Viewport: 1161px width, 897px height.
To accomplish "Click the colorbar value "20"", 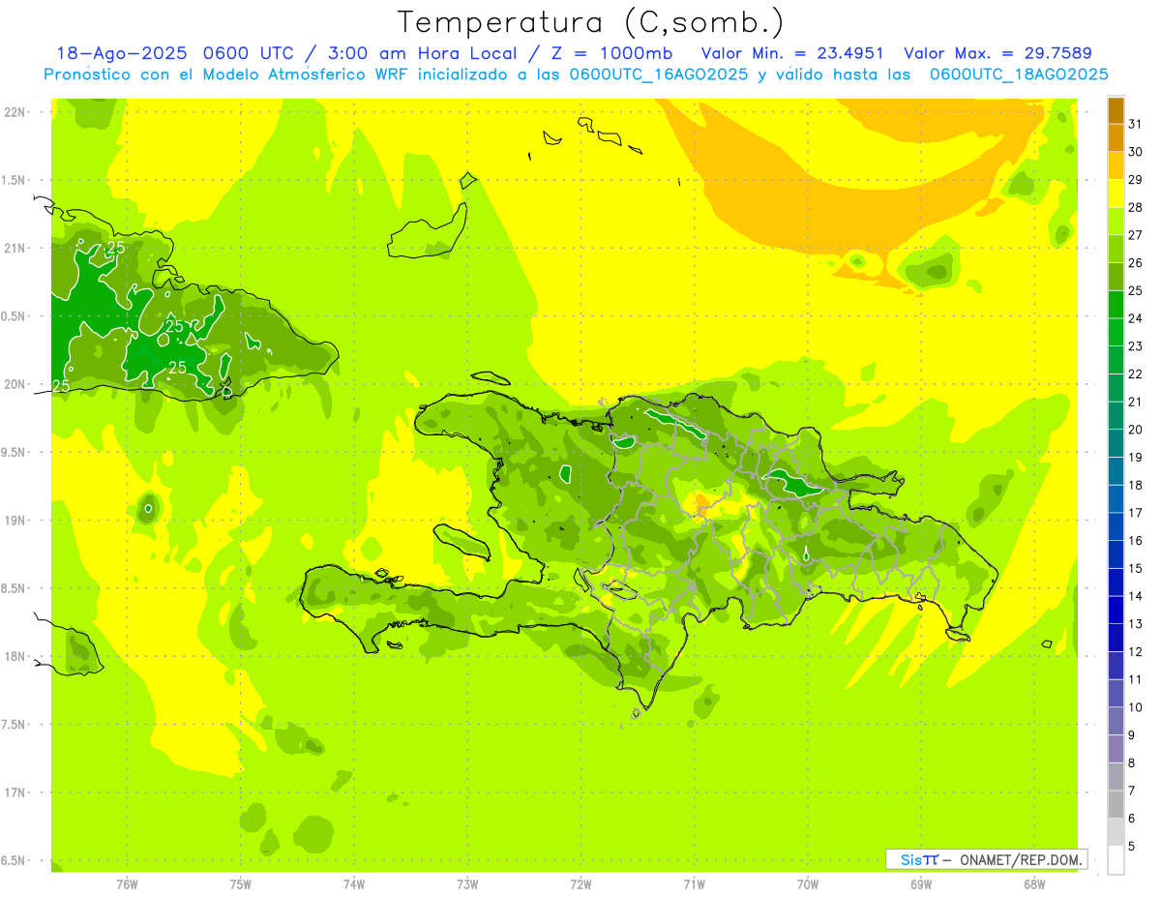I will click(1136, 430).
